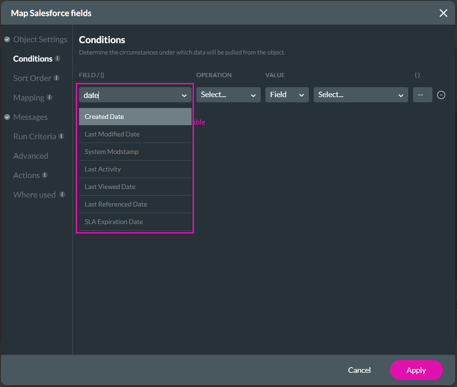Switch to the Sort Order section

point(32,78)
